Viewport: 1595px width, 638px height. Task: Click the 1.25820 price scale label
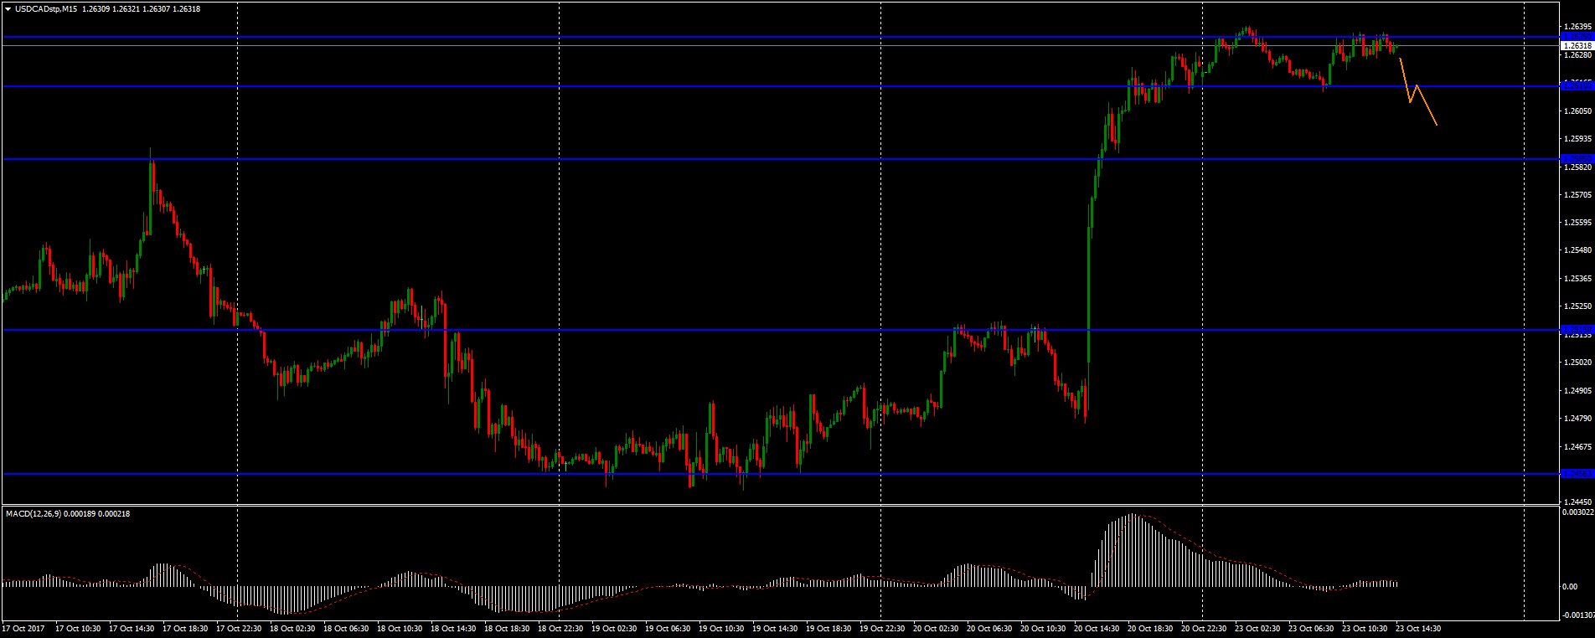[x=1577, y=167]
